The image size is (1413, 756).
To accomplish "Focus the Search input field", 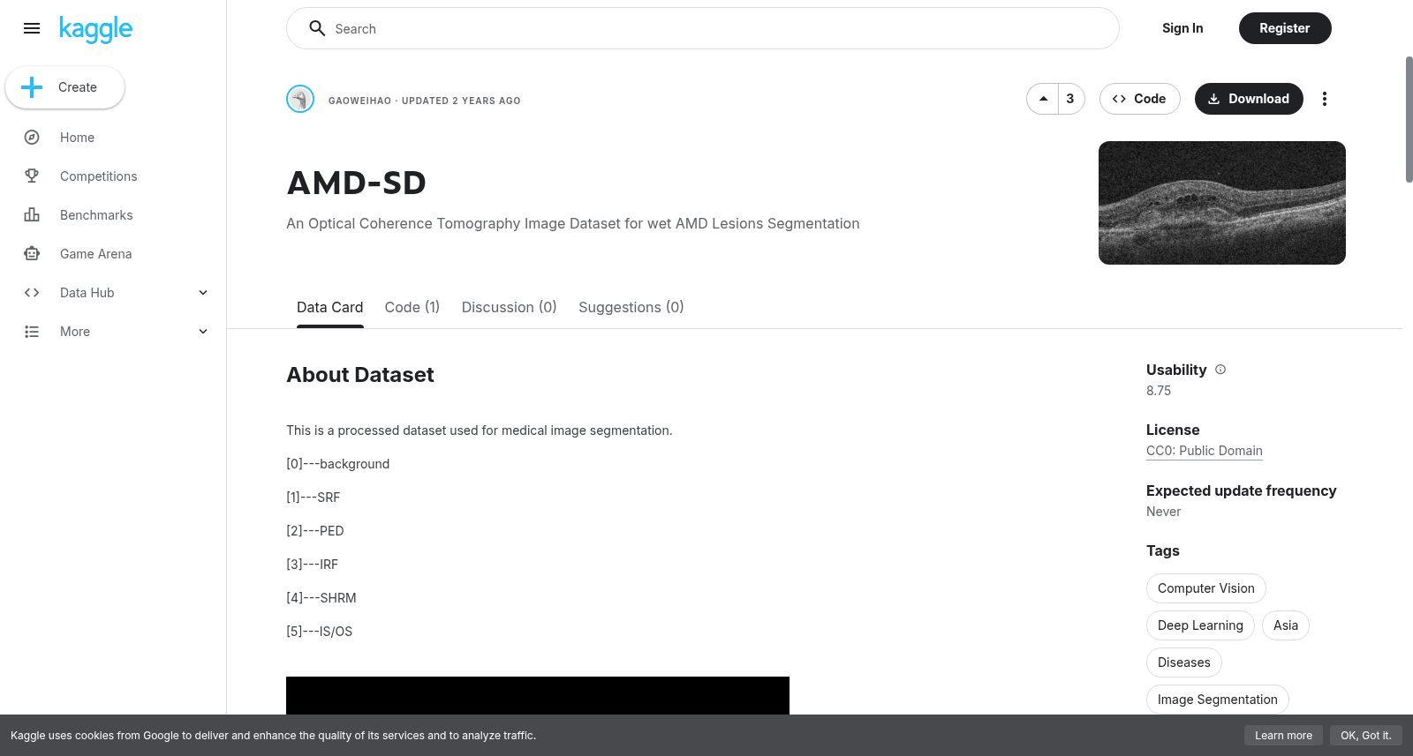I will click(703, 28).
